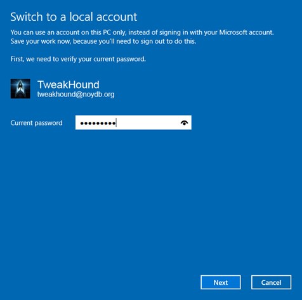The height and width of the screenshot is (300, 302).
Task: Click the blank area of the password field
Action: pos(148,123)
